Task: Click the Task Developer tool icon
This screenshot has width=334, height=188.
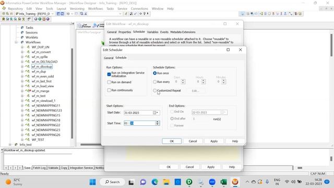Action: [x=85, y=26]
